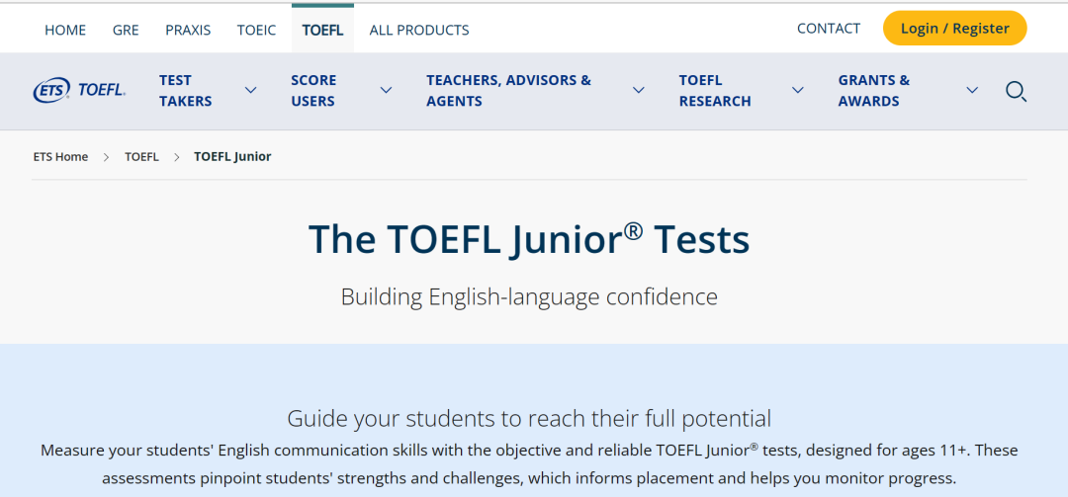Expand the Score Users chevron
The width and height of the screenshot is (1068, 497).
pyautogui.click(x=387, y=90)
